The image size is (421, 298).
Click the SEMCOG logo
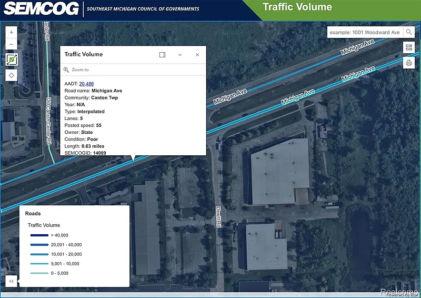[x=40, y=8]
